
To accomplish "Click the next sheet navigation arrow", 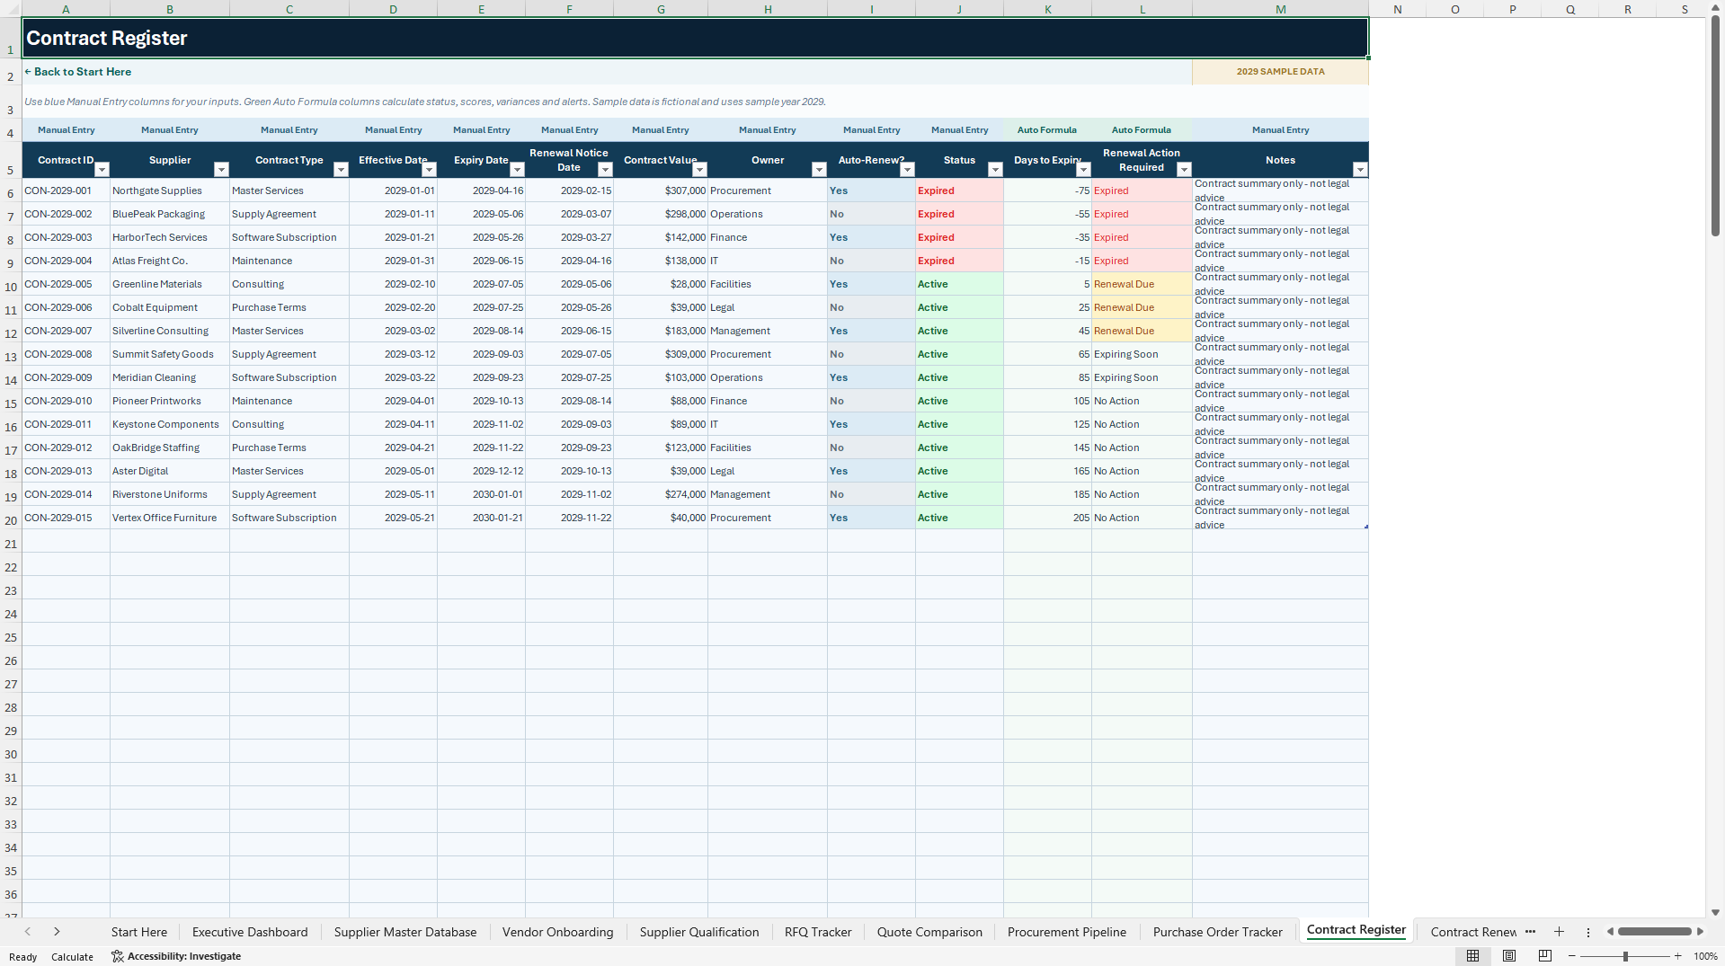I will (x=57, y=932).
